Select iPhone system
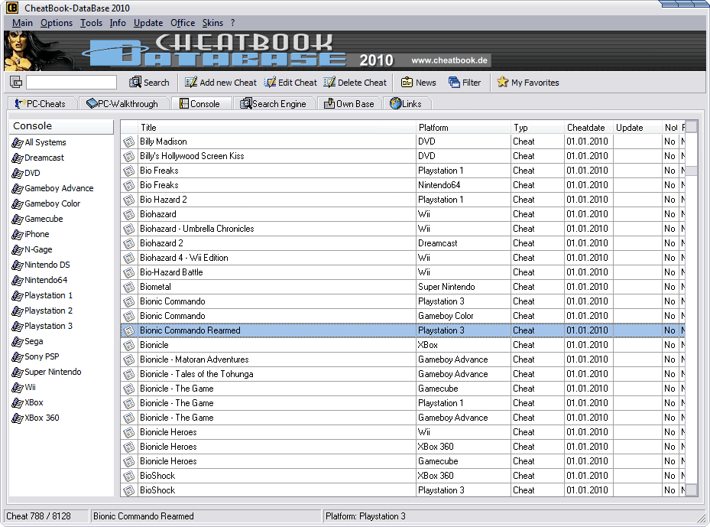This screenshot has height=527, width=710. click(x=31, y=234)
